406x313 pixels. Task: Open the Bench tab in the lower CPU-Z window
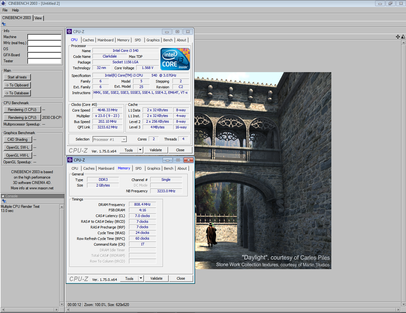coord(168,168)
